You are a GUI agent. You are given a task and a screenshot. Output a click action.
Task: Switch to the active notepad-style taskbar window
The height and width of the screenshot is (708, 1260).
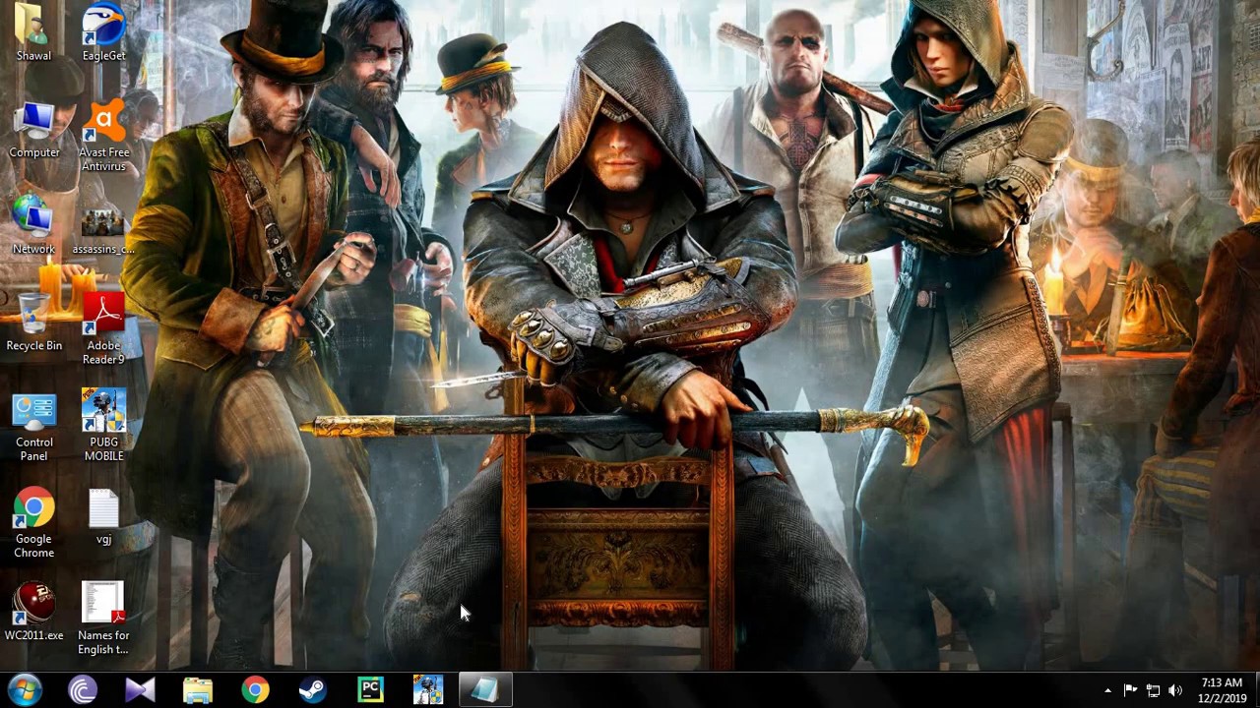pyautogui.click(x=485, y=690)
